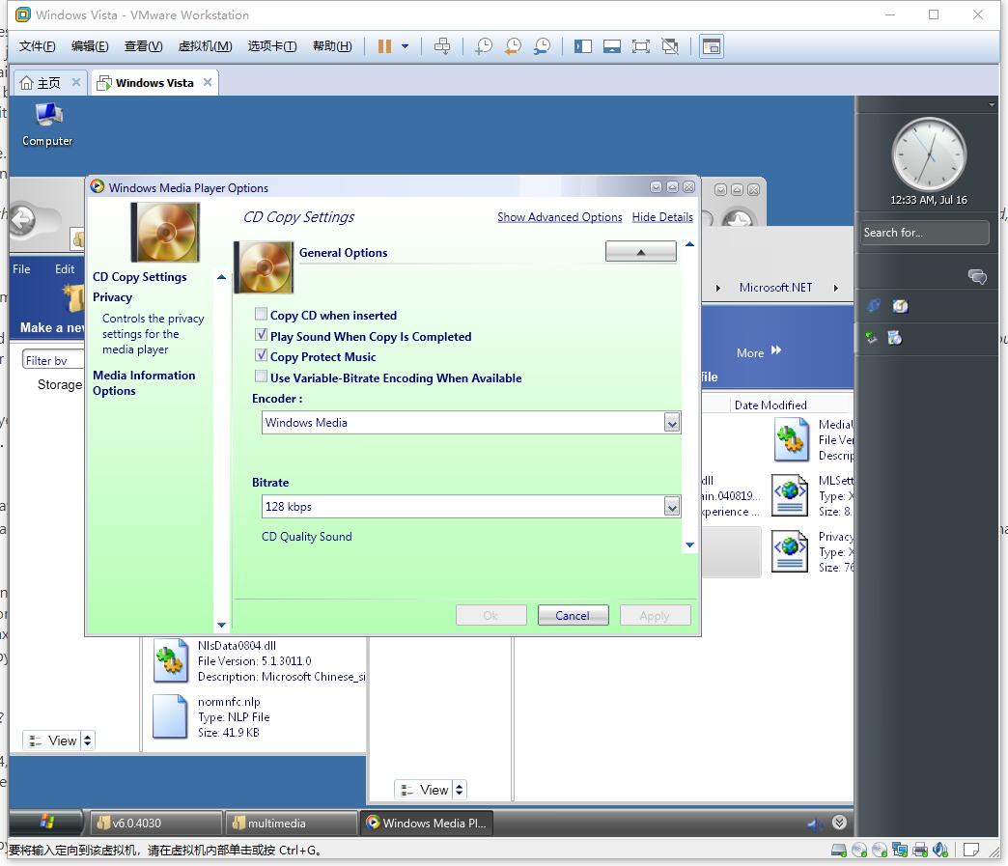Image resolution: width=1008 pixels, height=866 pixels.
Task: Select Media Information Options category
Action: [144, 383]
